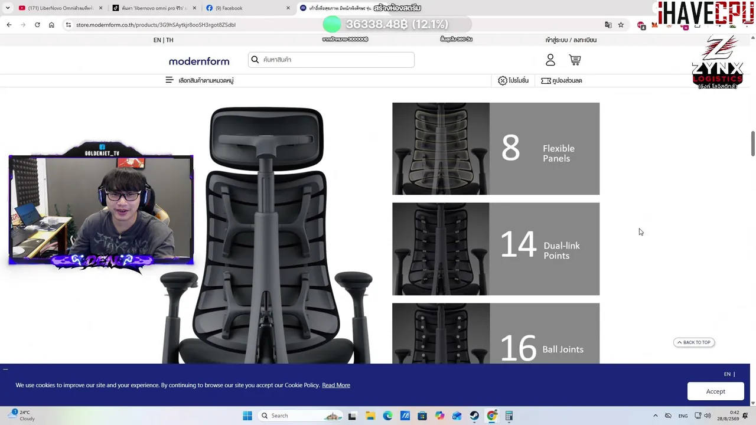Launch File Explorer from the taskbar
Viewport: 756px width, 425px height.
pyautogui.click(x=370, y=416)
